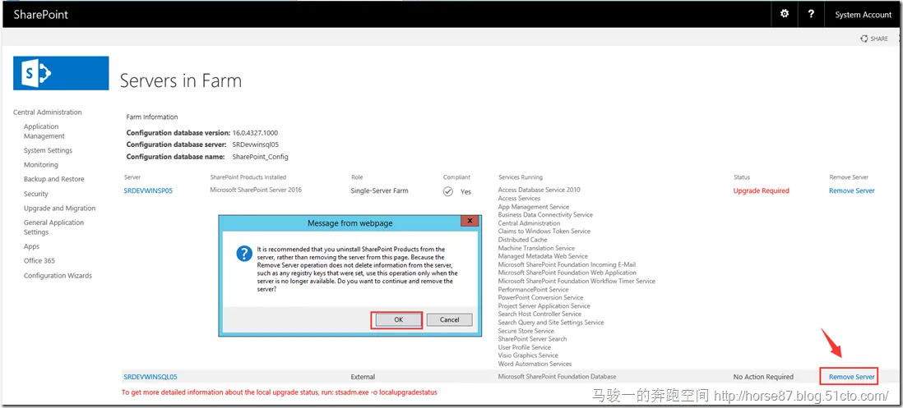903x408 pixels.
Task: Click Microsoft SharePoint Foundation Database entry
Action: (557, 377)
